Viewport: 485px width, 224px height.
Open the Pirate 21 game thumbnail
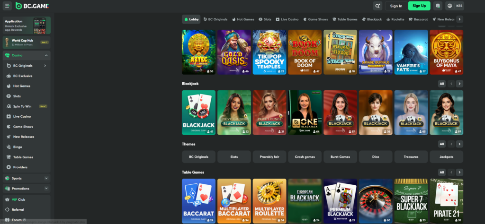click(x=446, y=201)
